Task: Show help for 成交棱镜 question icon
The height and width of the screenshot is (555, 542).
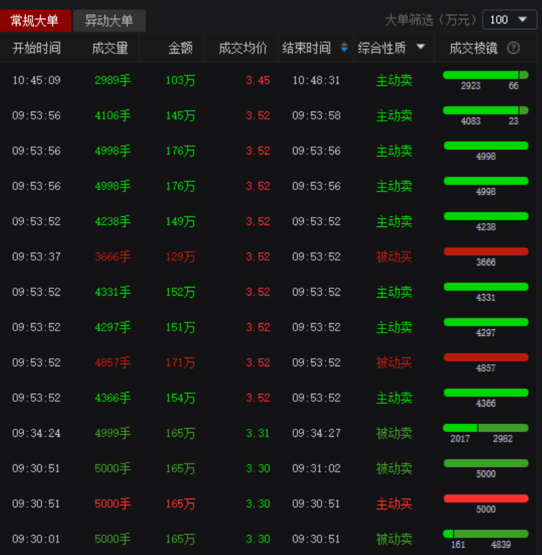Action: [513, 48]
